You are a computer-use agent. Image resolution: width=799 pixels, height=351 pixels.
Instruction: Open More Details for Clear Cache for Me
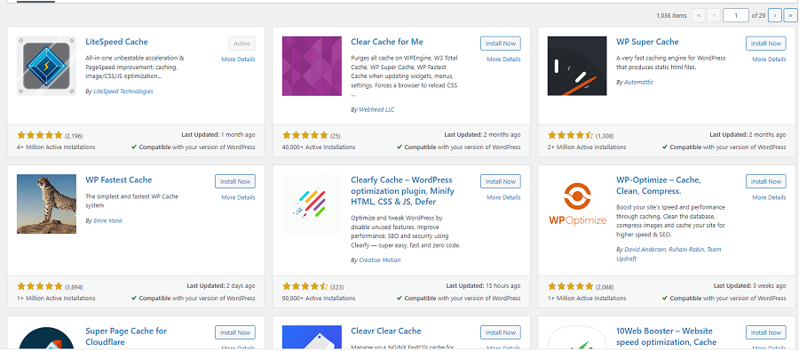503,60
